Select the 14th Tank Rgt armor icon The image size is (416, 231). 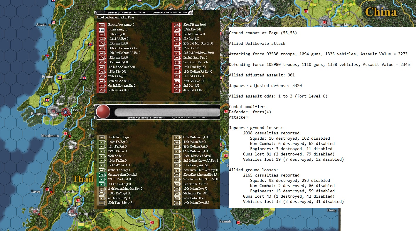(177, 67)
